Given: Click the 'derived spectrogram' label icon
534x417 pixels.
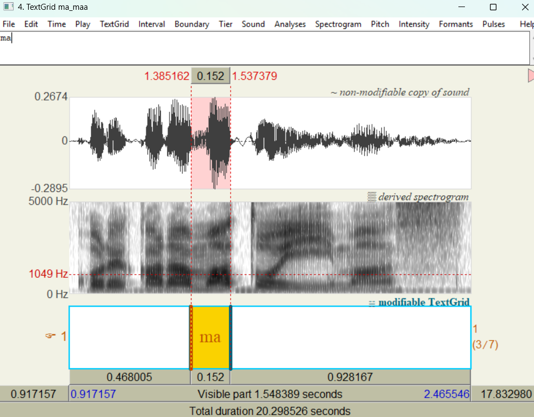Looking at the screenshot, I should 372,197.
